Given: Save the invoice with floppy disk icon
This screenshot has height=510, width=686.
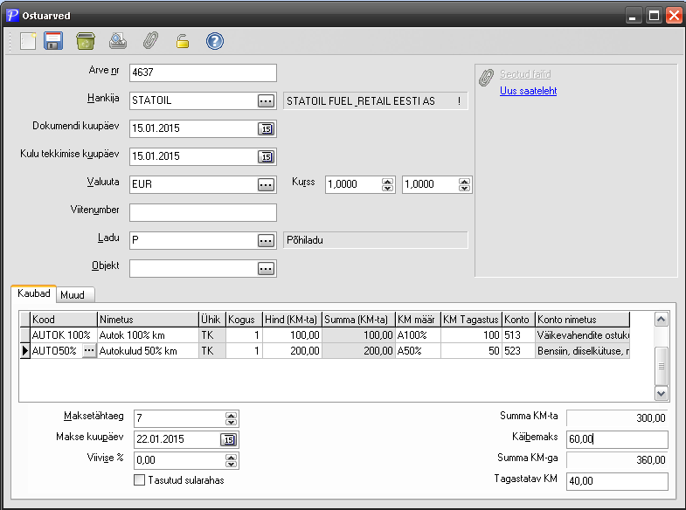Looking at the screenshot, I should (53, 41).
